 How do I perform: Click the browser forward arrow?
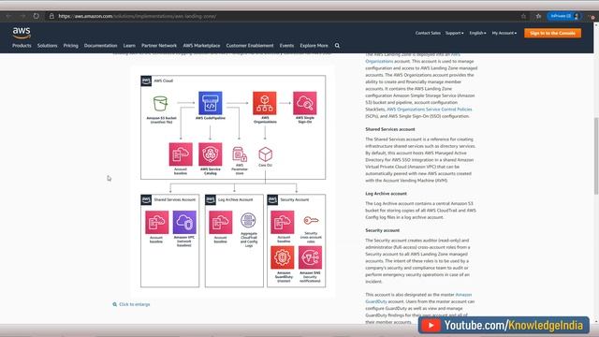pos(22,16)
